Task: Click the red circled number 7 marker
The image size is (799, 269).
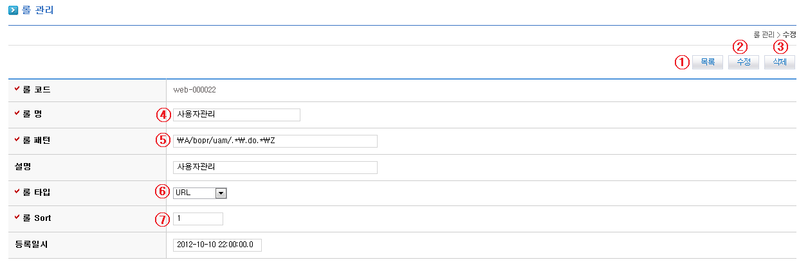Action: [x=163, y=219]
